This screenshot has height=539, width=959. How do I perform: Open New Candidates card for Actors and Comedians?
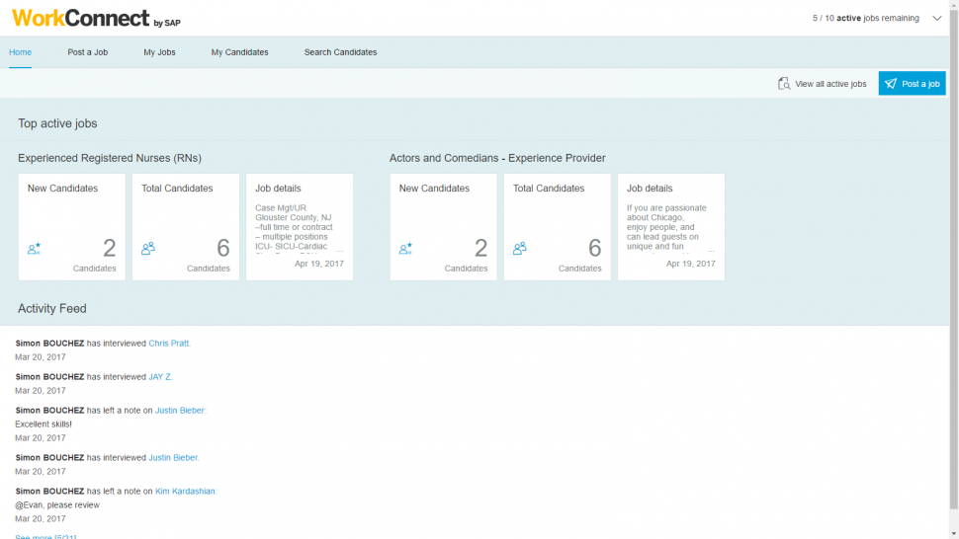click(444, 227)
